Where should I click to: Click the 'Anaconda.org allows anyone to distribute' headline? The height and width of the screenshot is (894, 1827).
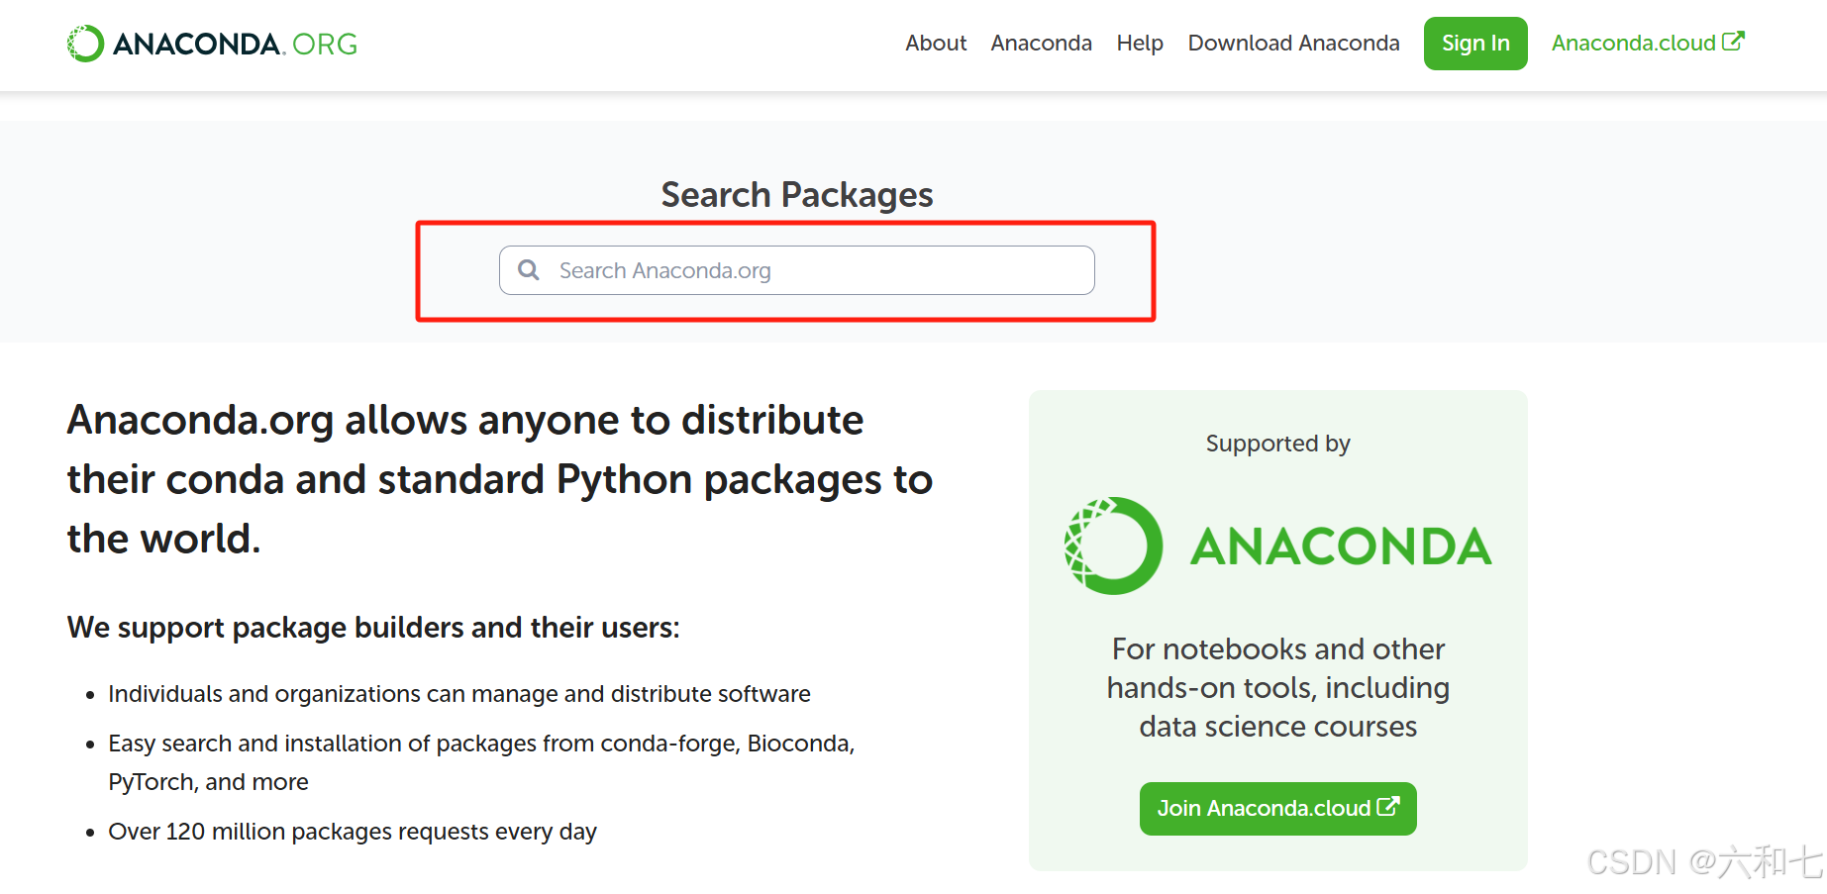[x=500, y=479]
